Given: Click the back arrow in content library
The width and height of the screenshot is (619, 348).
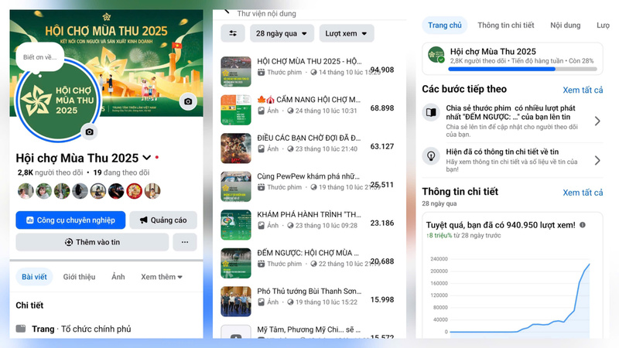Looking at the screenshot, I should [x=227, y=11].
